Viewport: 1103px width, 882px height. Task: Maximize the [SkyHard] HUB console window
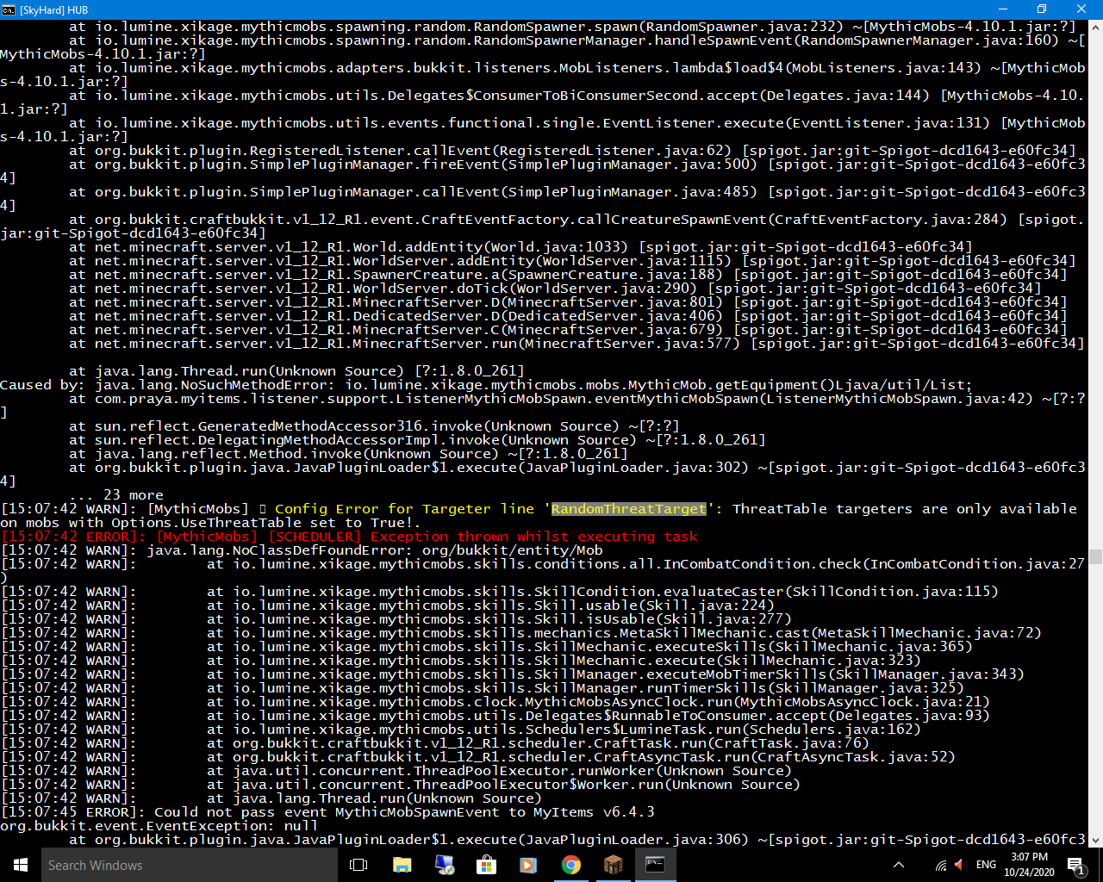pyautogui.click(x=1042, y=9)
